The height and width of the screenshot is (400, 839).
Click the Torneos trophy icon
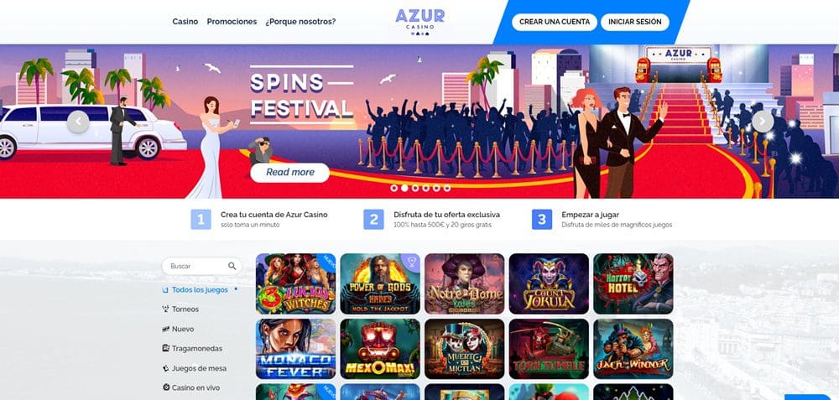[166, 309]
